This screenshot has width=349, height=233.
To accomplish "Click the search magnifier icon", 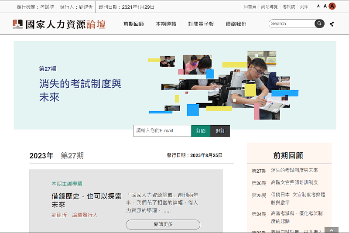I will pos(320,24).
